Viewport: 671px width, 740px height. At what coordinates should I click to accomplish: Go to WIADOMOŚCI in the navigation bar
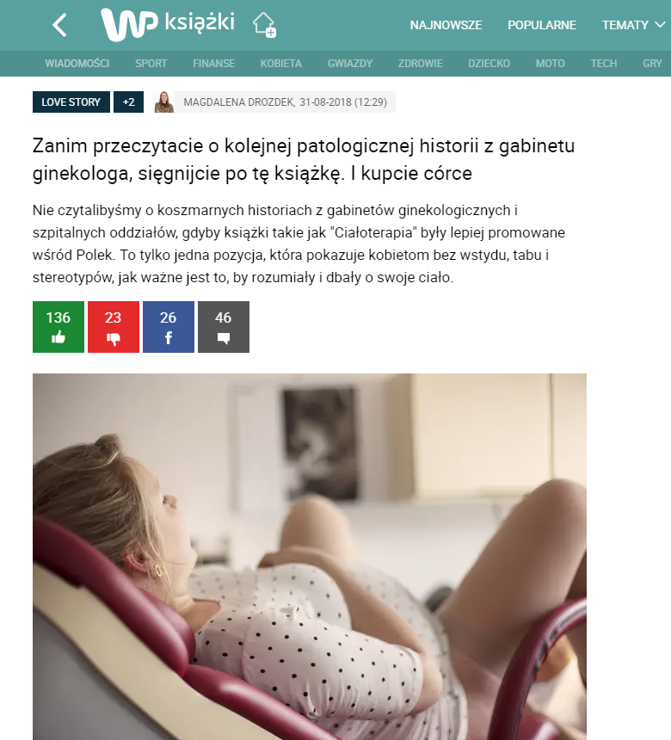77,63
